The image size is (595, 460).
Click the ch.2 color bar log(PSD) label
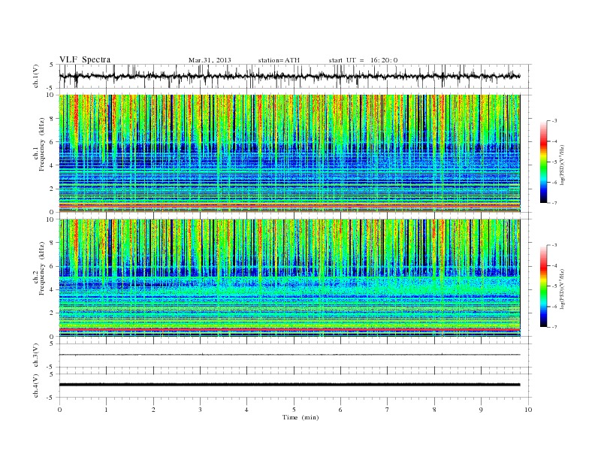click(x=563, y=289)
